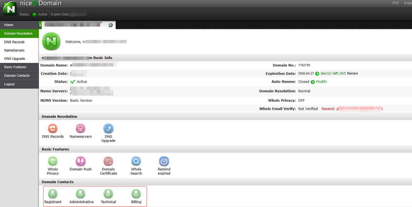Select DNS Records in the sidebar
Screen dimensions: 412x207
(x=14, y=42)
